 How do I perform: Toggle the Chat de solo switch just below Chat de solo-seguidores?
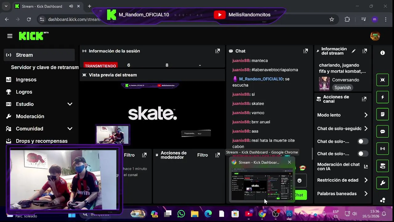(363, 141)
